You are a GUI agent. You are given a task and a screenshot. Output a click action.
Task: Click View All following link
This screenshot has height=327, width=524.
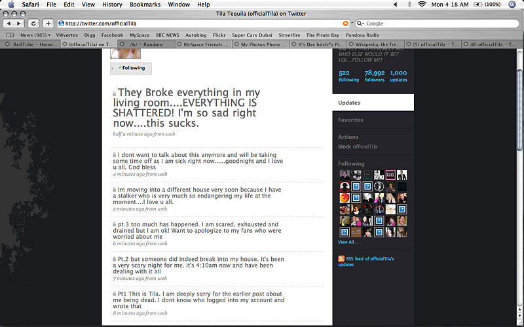(348, 242)
